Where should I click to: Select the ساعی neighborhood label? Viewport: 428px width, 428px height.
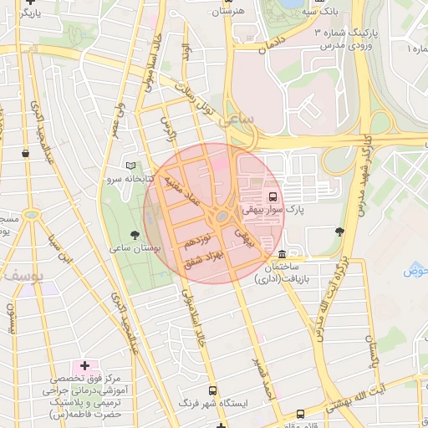click(236, 120)
